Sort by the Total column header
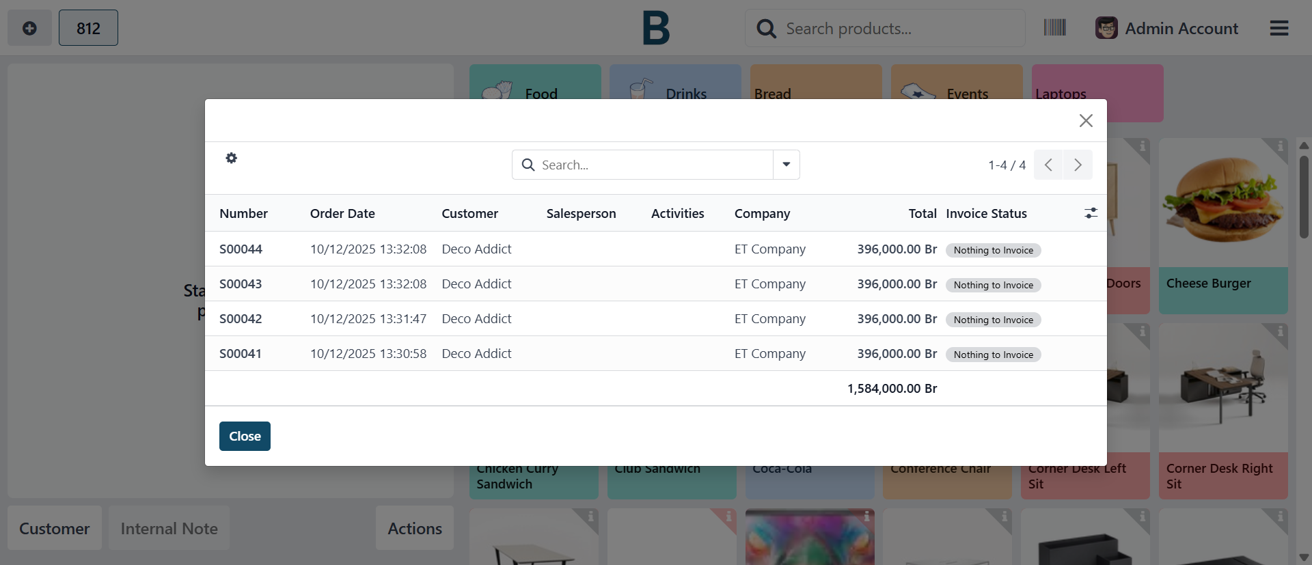The height and width of the screenshot is (565, 1312). click(922, 214)
